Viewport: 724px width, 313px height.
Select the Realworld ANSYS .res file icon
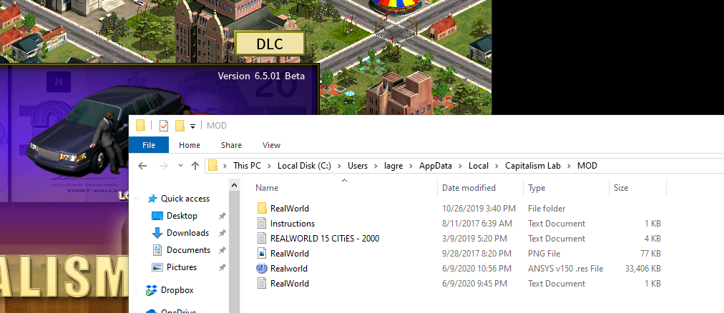point(262,268)
